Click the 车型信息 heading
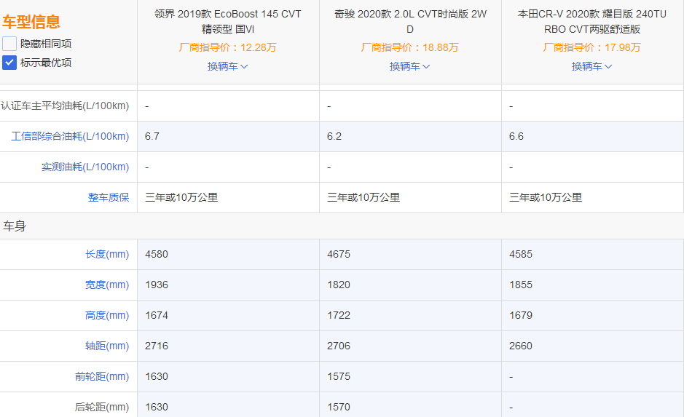This screenshot has height=417, width=684. [x=31, y=22]
